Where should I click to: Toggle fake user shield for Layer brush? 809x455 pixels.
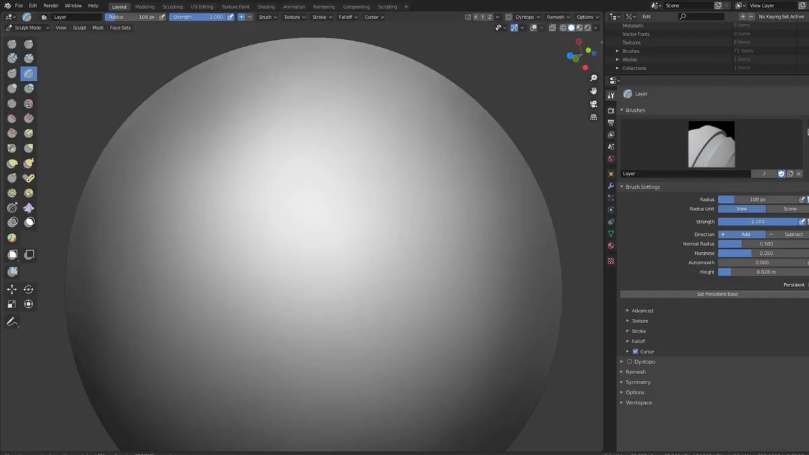tap(781, 174)
